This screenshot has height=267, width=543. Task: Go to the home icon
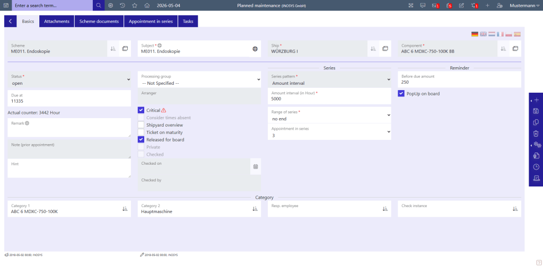coord(147,5)
